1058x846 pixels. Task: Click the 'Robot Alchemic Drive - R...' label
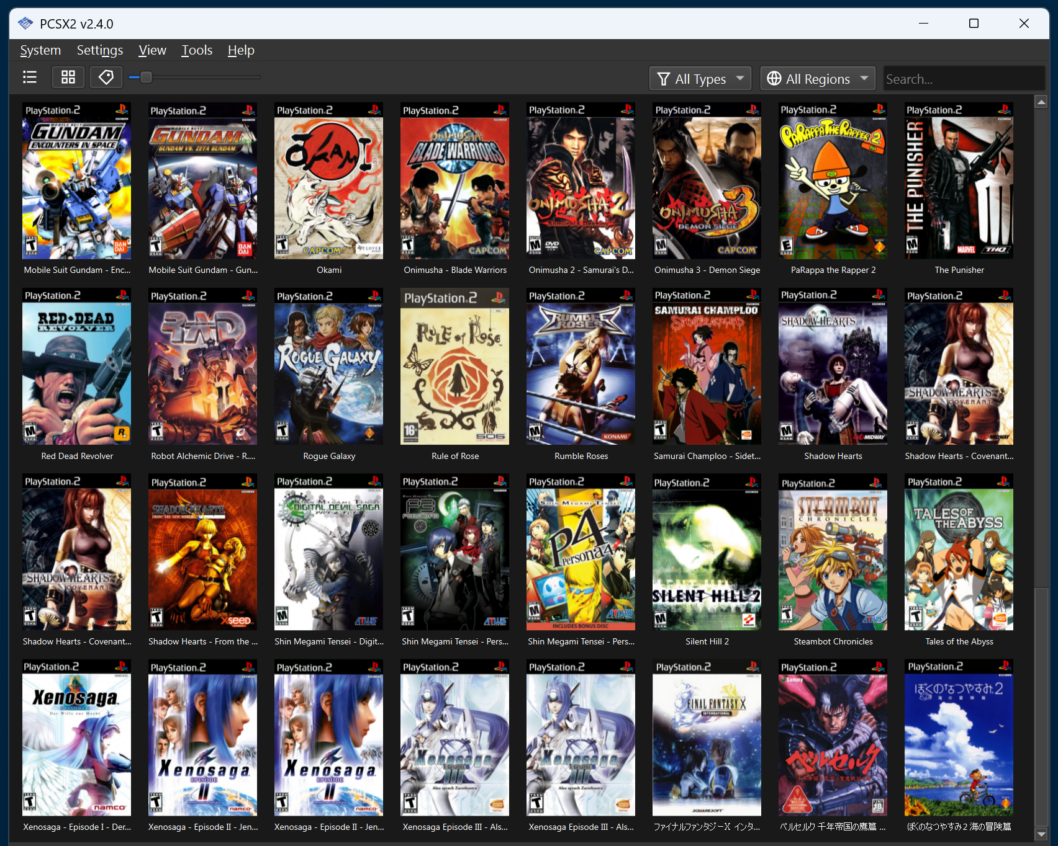(x=203, y=456)
